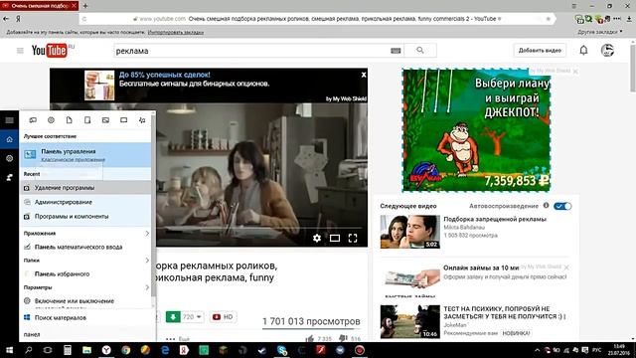
Task: Select Home icon in search sidebar
Action: click(9, 139)
